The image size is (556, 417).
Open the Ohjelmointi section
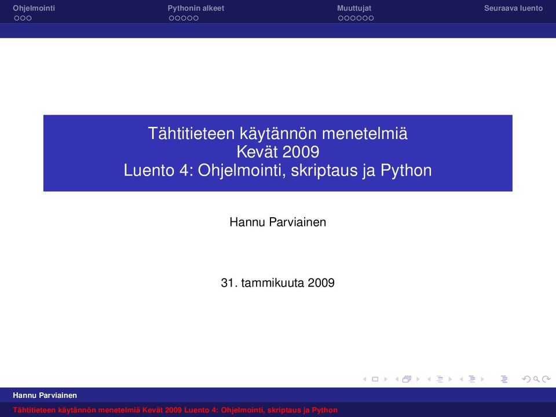(x=34, y=8)
